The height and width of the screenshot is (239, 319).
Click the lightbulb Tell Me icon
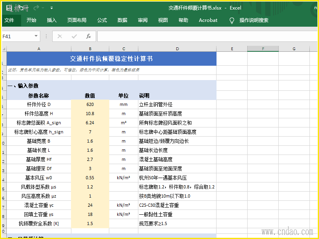coord(232,20)
